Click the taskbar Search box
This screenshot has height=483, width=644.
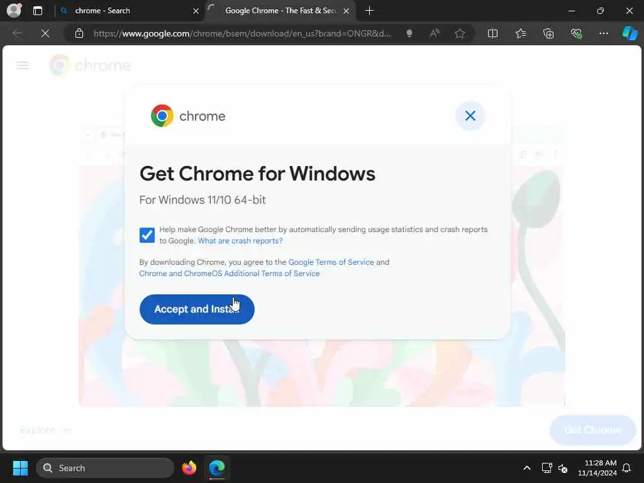105,468
